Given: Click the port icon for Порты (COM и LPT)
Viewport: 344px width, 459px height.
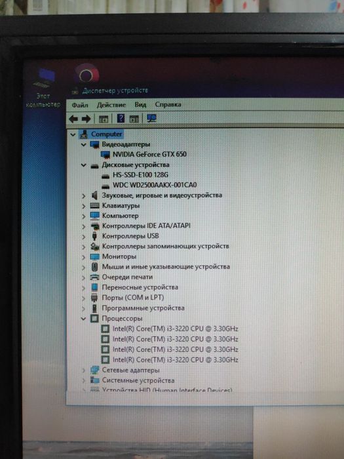Looking at the screenshot, I should click(x=94, y=298).
